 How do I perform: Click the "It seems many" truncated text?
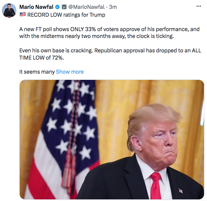point(37,72)
